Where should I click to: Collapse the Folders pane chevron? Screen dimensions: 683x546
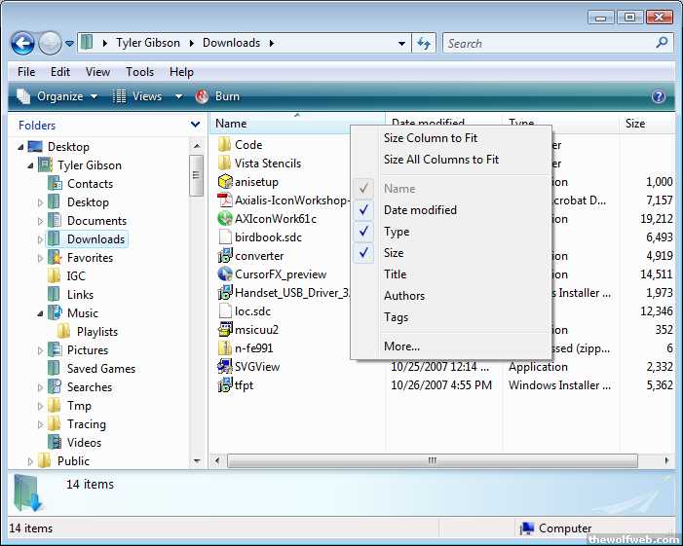(x=195, y=125)
